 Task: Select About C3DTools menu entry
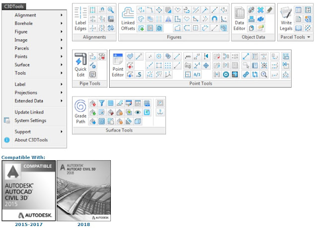(34, 140)
